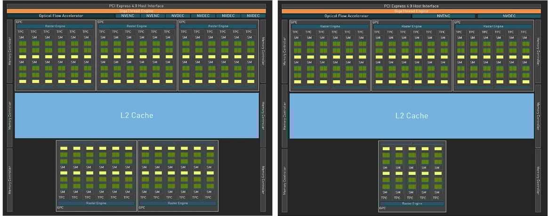Select lower-right Memory Controller of the right diagram
The height and width of the screenshot is (216, 550).
click(x=538, y=180)
